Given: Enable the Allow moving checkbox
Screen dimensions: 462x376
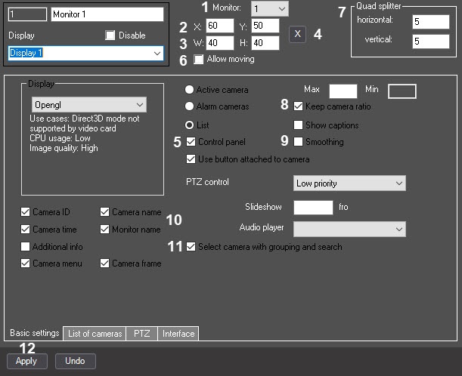Looking at the screenshot, I should pyautogui.click(x=199, y=59).
